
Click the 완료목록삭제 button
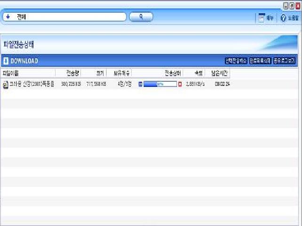tap(260, 61)
